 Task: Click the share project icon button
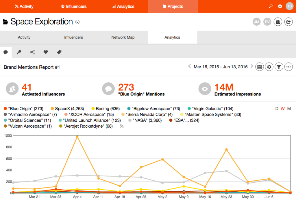pos(288,22)
